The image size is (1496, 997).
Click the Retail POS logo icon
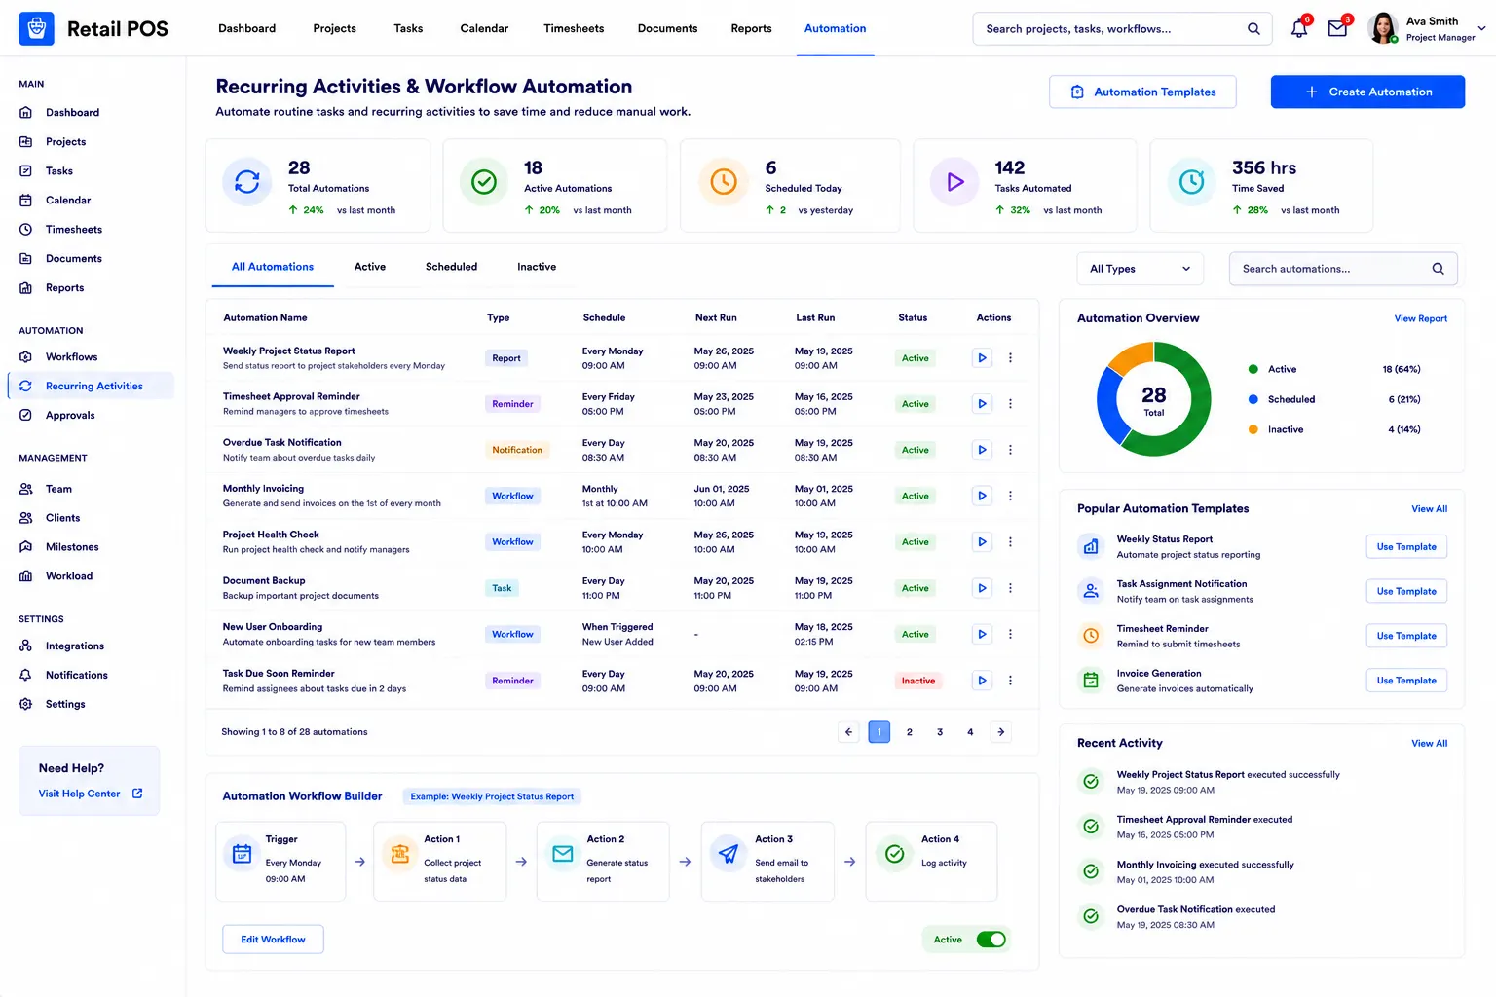pyautogui.click(x=37, y=29)
